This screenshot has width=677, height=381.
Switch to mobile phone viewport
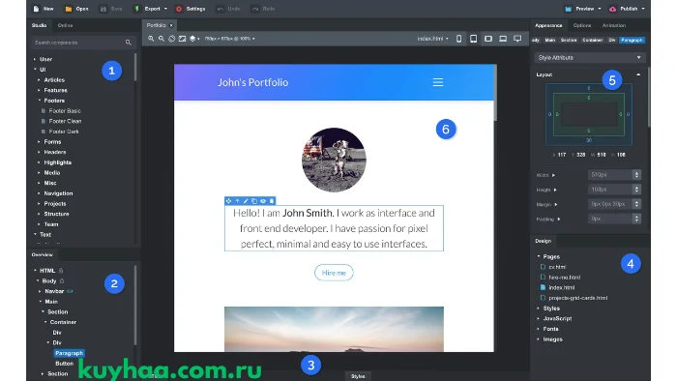pyautogui.click(x=459, y=39)
